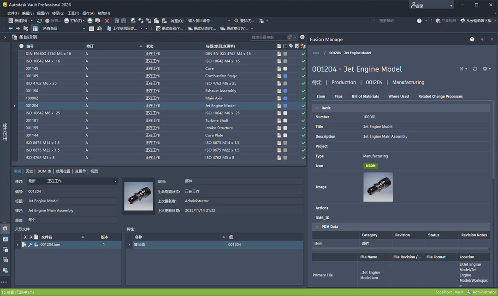Click the gear settings icon in Fusion Manage
The width and height of the screenshot is (498, 296).
coord(485,69)
